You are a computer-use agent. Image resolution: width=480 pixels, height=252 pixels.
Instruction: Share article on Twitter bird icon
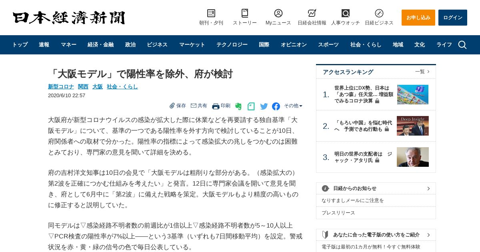coord(264,106)
